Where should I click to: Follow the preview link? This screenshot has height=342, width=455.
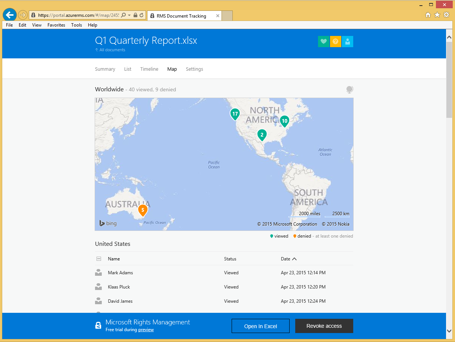click(x=146, y=330)
